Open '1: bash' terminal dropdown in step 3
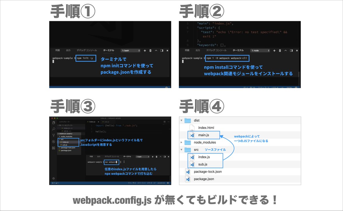 pyautogui.click(x=143, y=157)
